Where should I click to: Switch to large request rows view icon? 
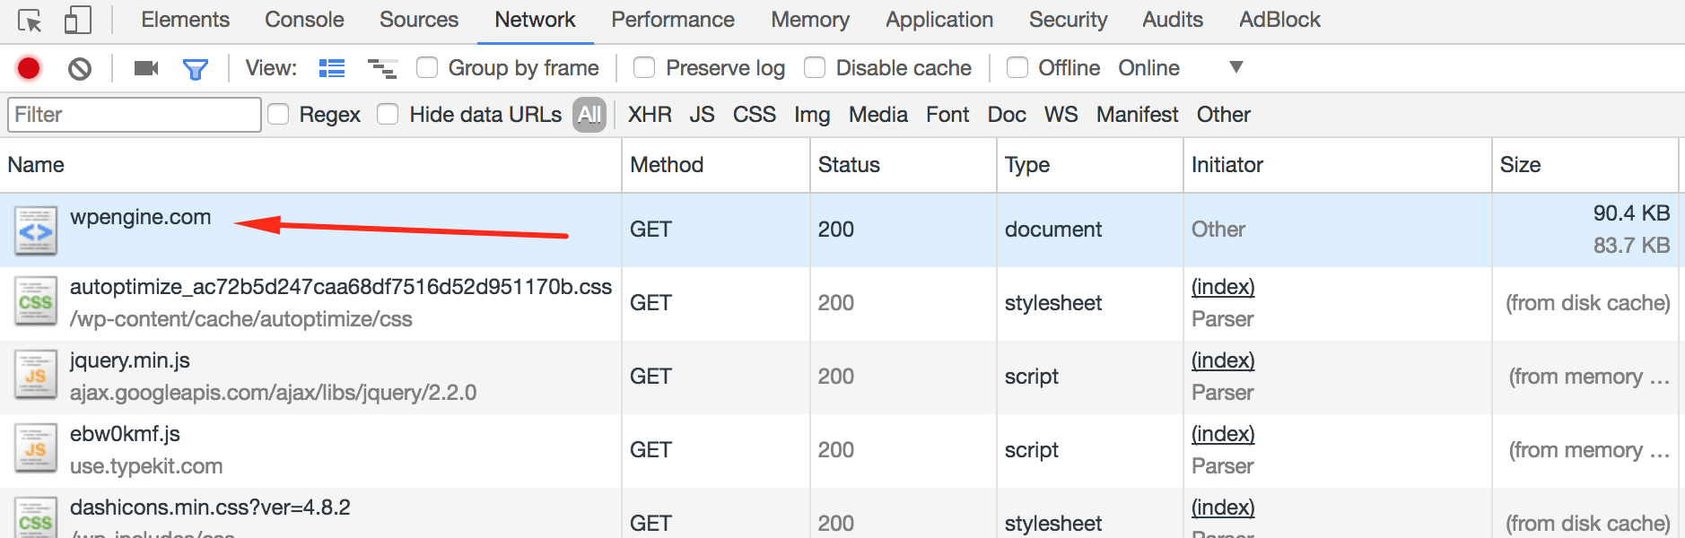tap(332, 68)
